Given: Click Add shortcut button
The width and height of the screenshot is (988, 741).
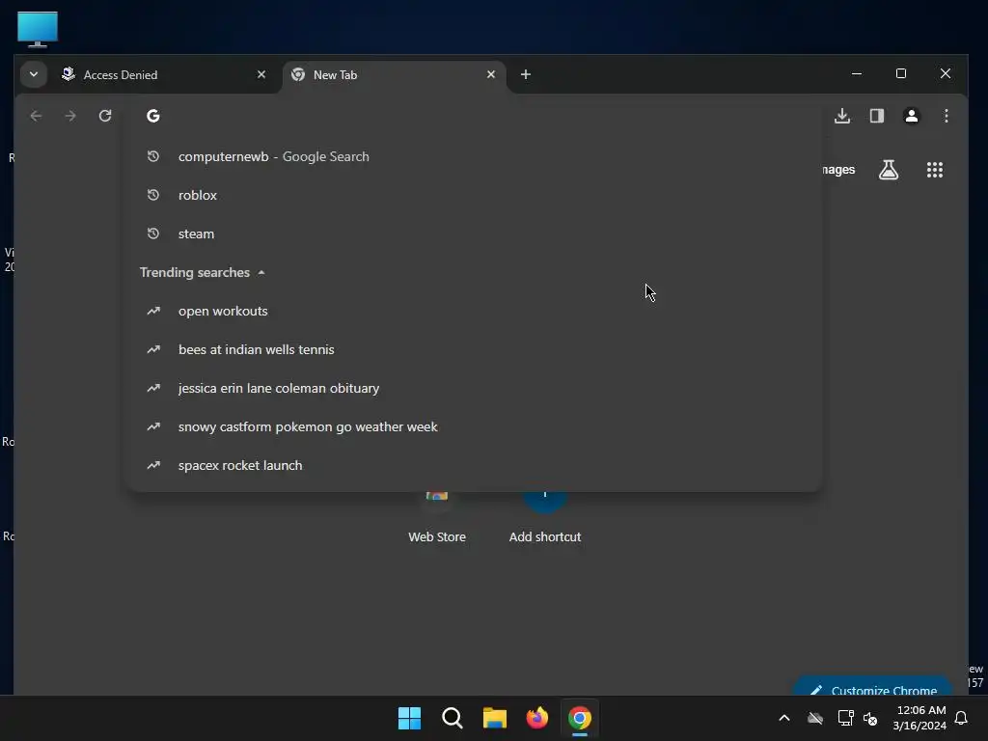Looking at the screenshot, I should [545, 518].
